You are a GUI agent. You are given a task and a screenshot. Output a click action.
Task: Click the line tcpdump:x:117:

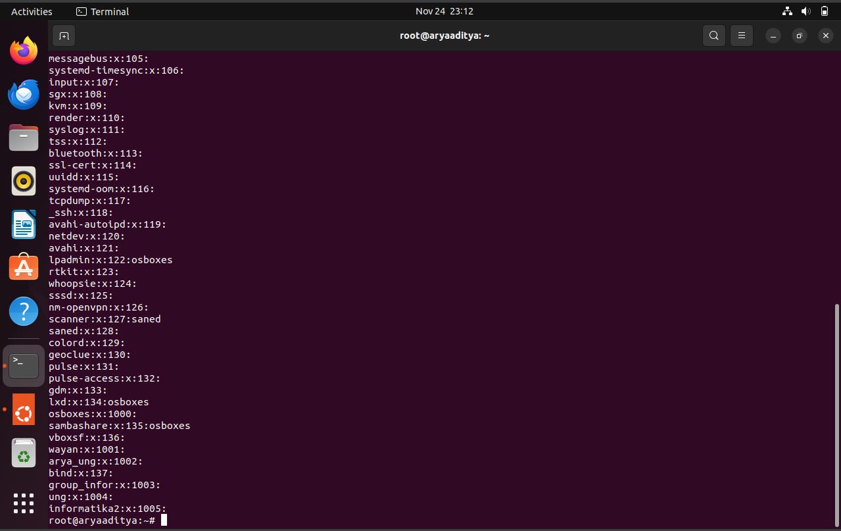(x=90, y=201)
